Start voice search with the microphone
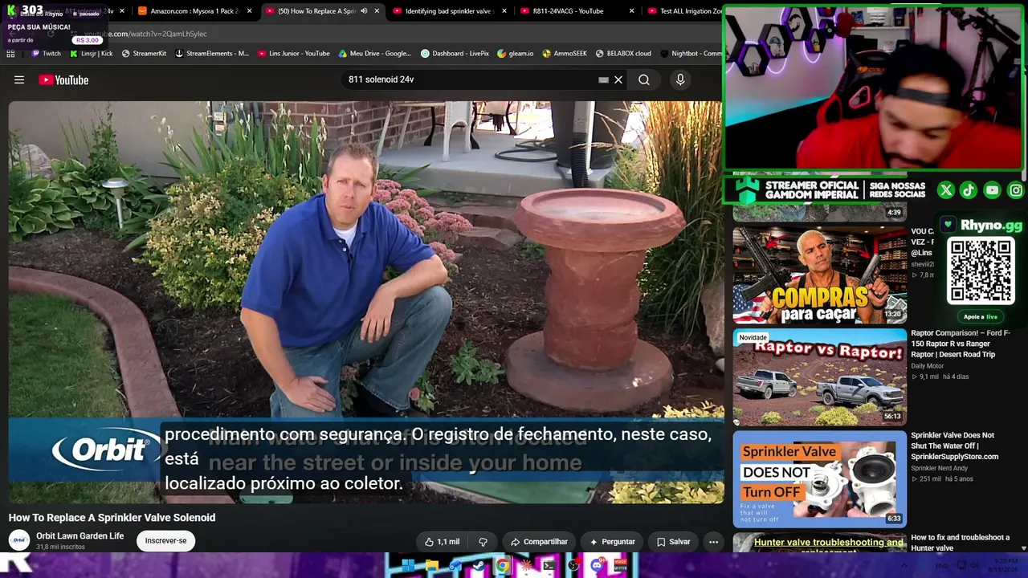 click(680, 79)
